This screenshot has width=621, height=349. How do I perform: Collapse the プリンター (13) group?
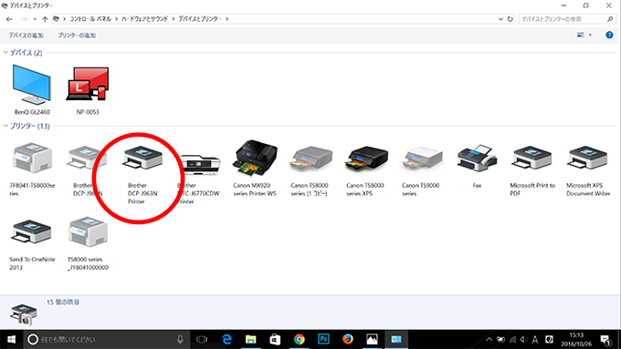pos(5,126)
